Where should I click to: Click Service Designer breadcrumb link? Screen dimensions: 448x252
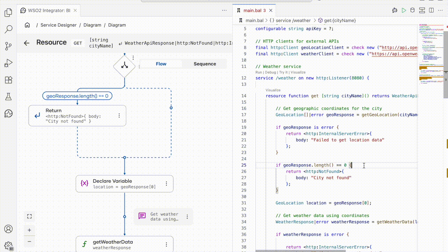click(x=58, y=25)
